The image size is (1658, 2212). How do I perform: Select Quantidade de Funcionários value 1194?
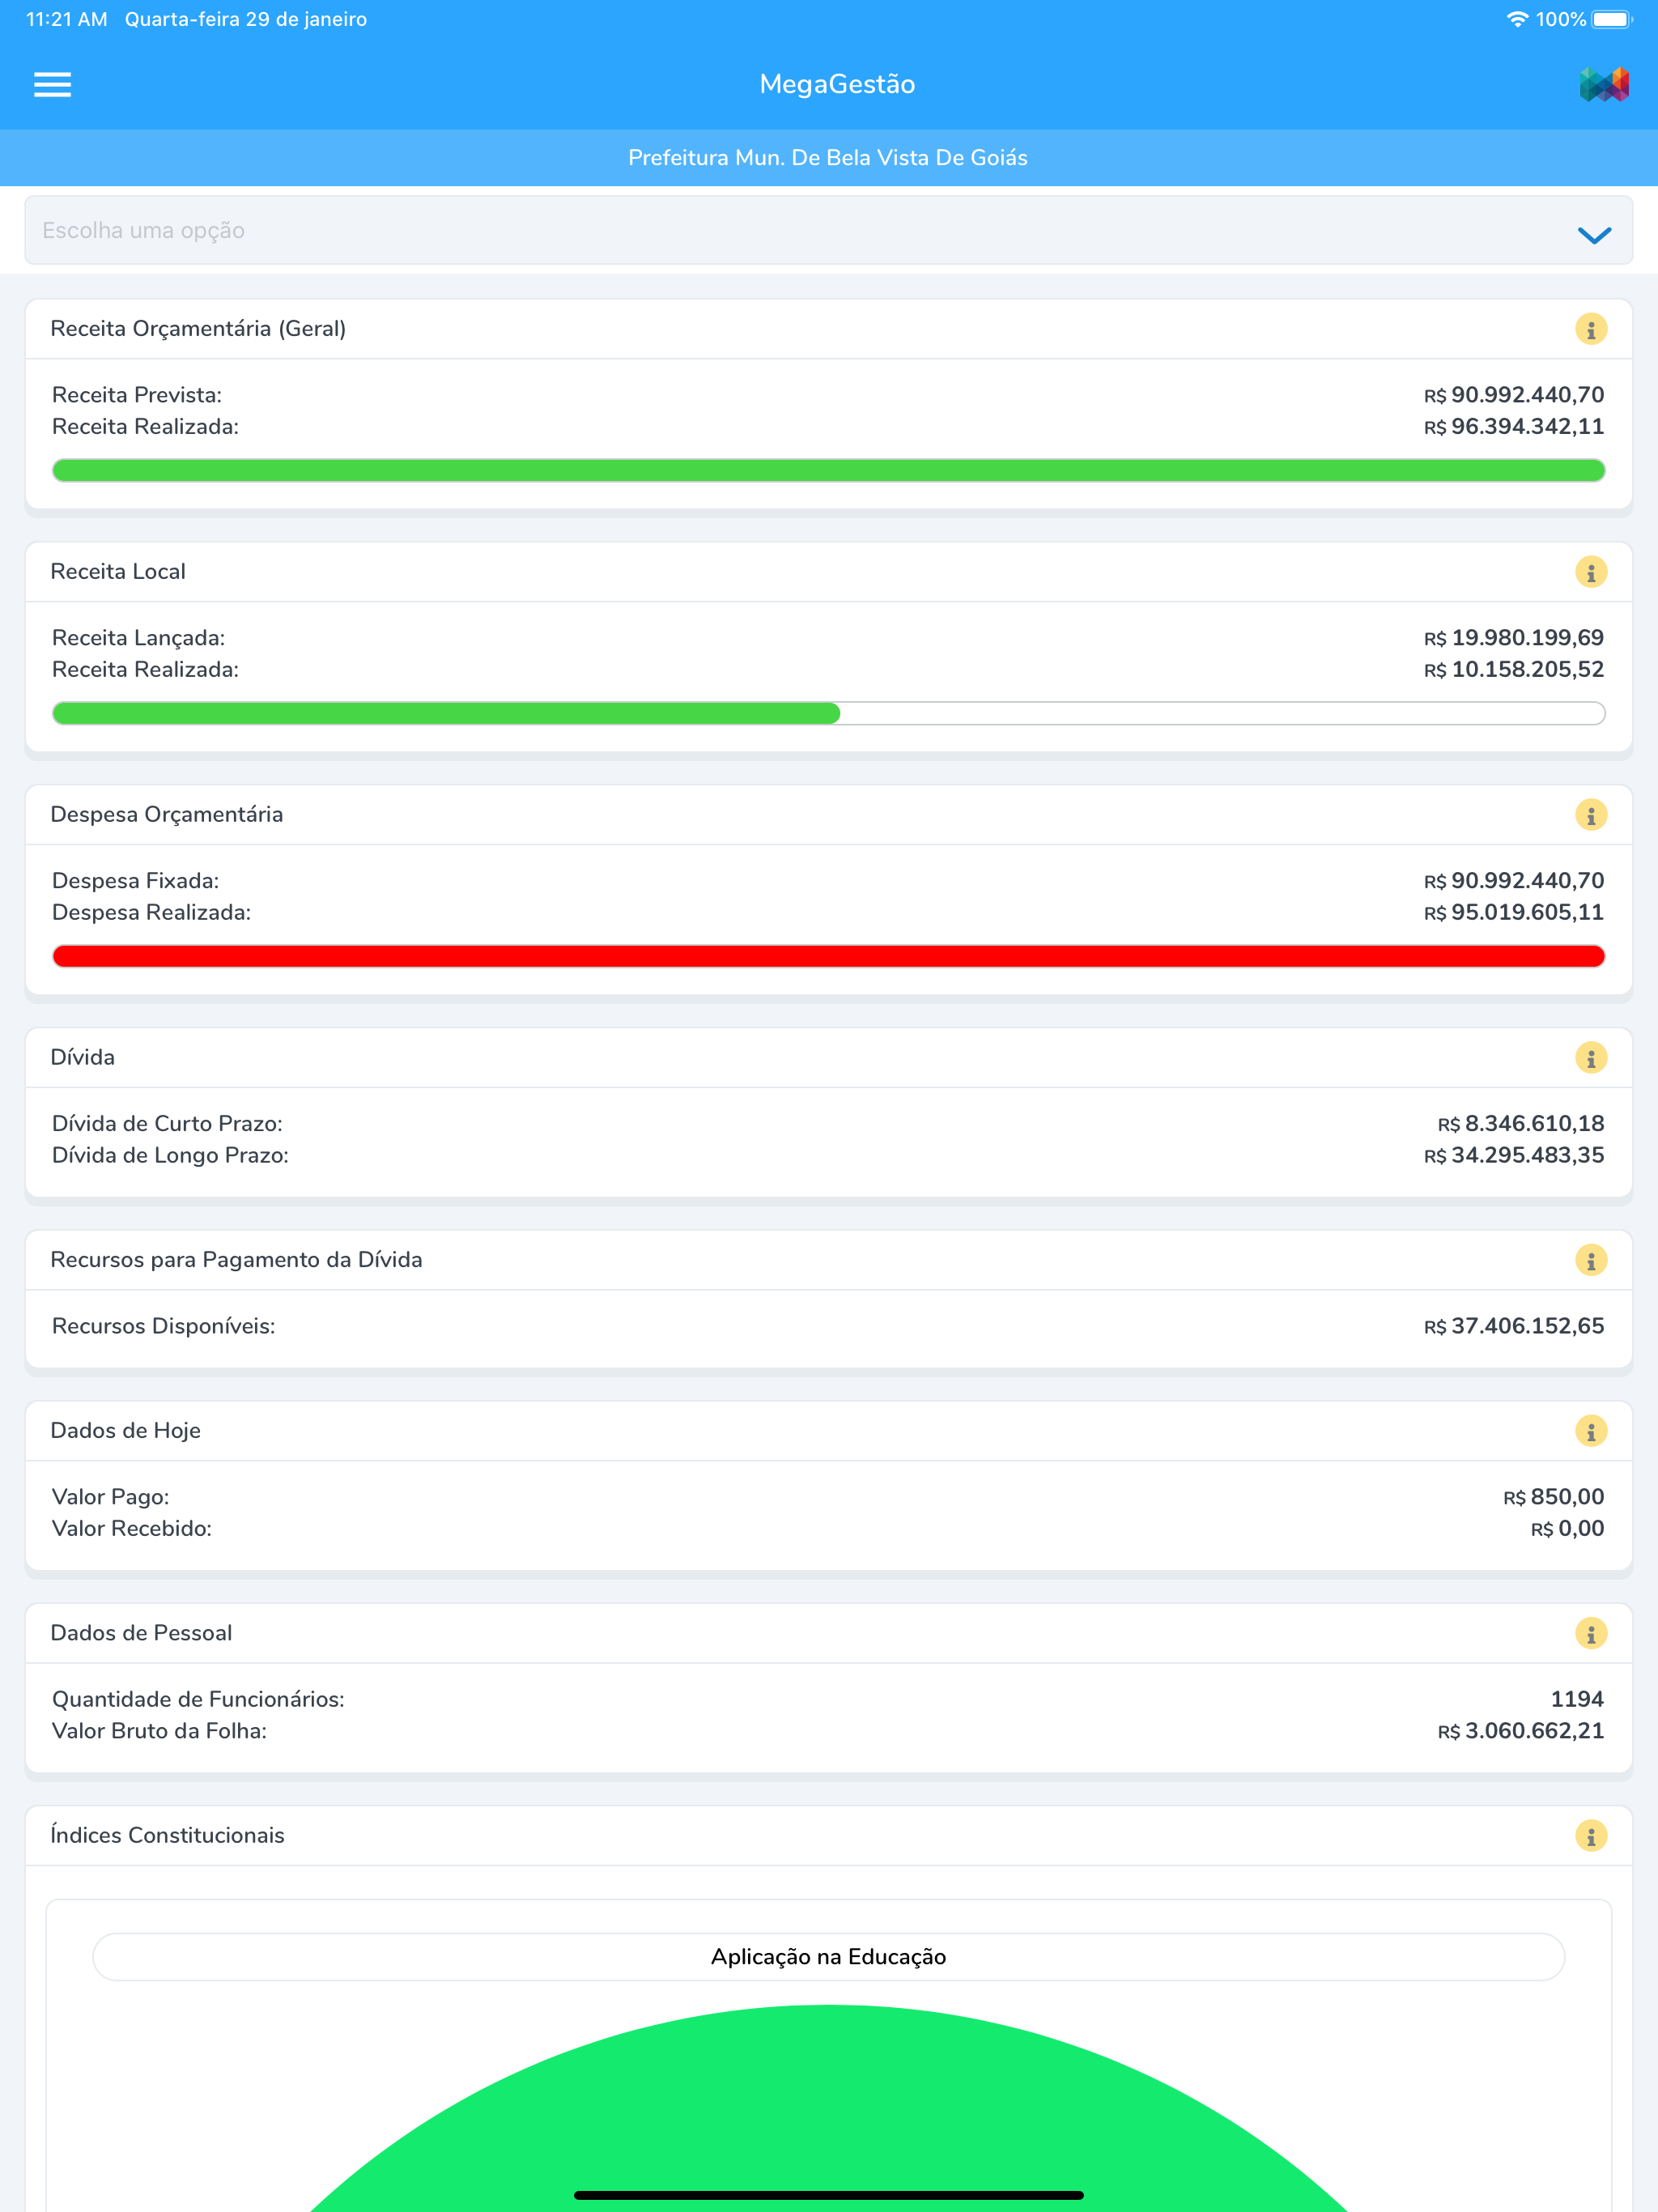pyautogui.click(x=1577, y=1700)
